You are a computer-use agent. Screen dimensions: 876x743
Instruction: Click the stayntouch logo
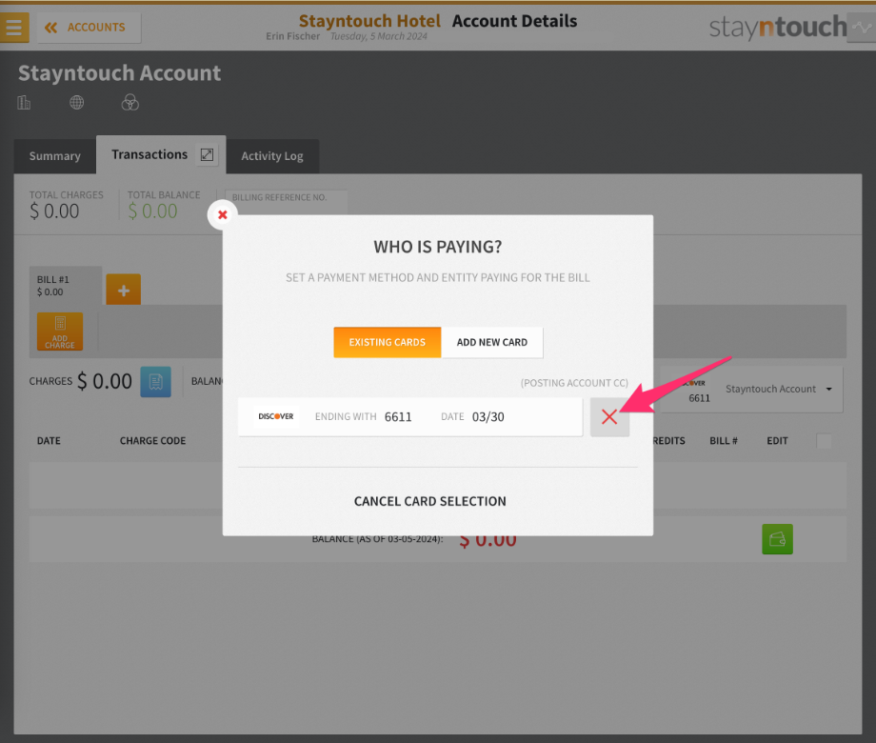click(x=778, y=27)
